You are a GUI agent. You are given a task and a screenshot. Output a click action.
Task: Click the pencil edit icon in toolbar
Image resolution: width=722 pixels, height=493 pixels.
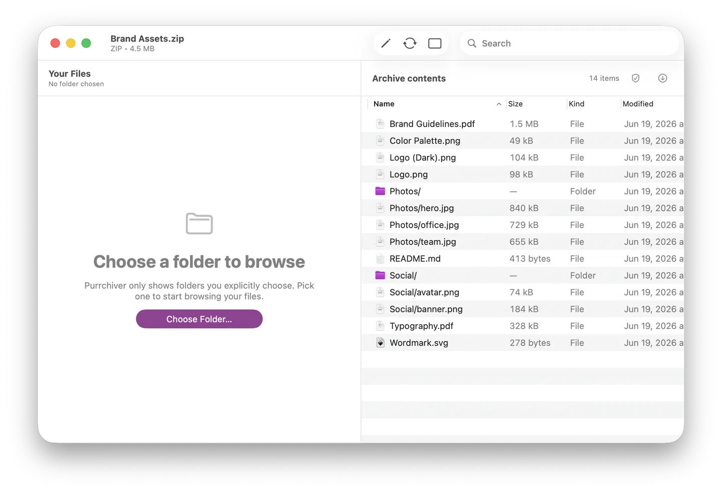tap(386, 44)
